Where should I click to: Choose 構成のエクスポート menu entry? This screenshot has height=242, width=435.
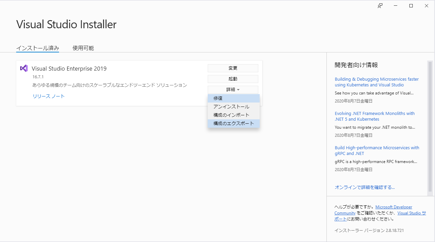tap(234, 123)
